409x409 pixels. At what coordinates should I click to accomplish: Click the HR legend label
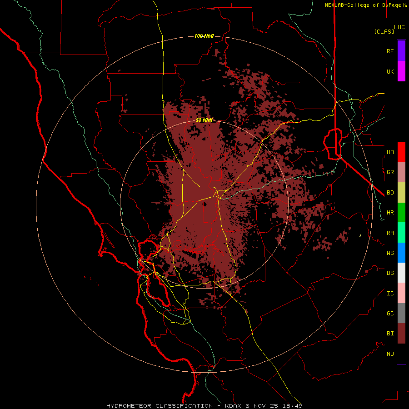click(390, 213)
